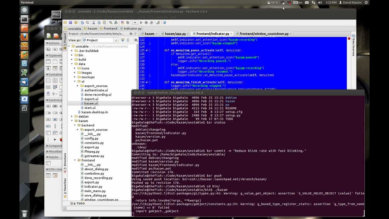Open the Data Sources side tab
This screenshot has height=219, width=389.
click(x=353, y=45)
